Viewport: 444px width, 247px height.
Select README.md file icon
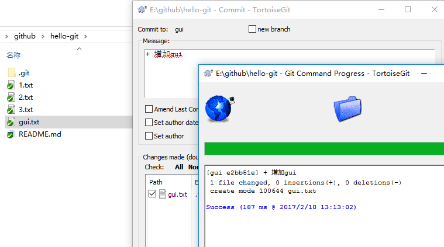11,134
